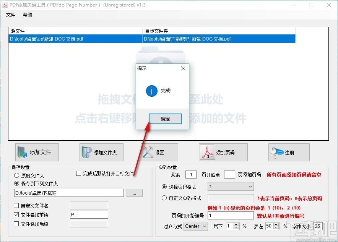Click the blue info icon in dialog
The width and height of the screenshot is (338, 242).
pos(152,91)
